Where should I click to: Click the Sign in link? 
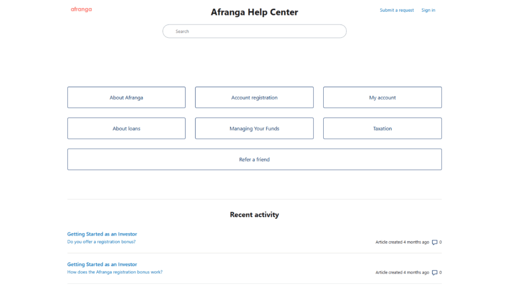pyautogui.click(x=428, y=10)
